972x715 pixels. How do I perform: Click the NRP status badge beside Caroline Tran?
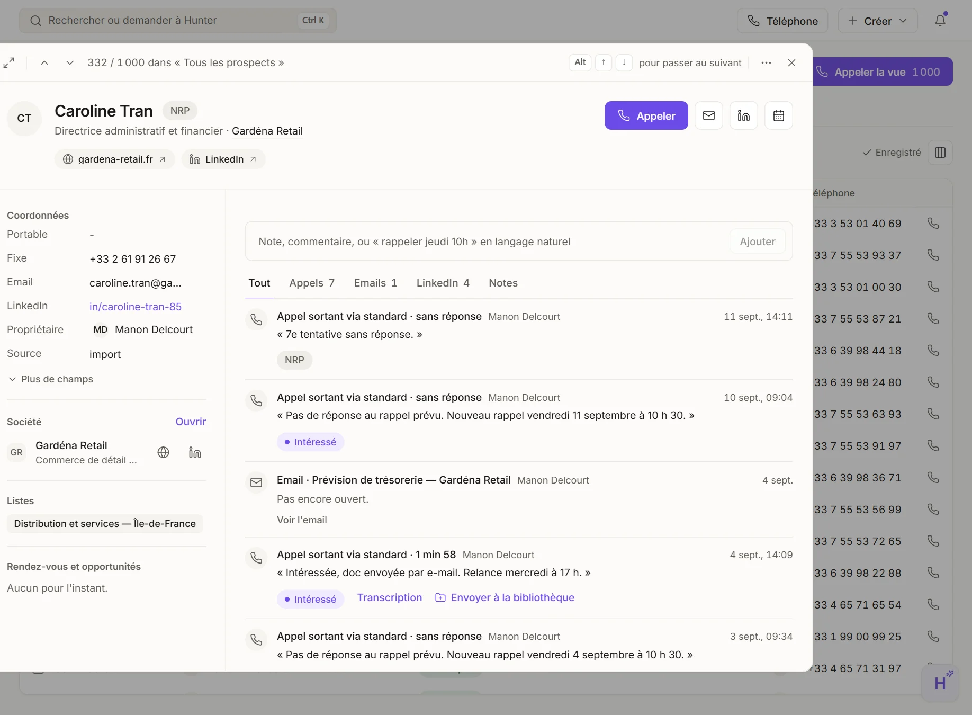(180, 111)
